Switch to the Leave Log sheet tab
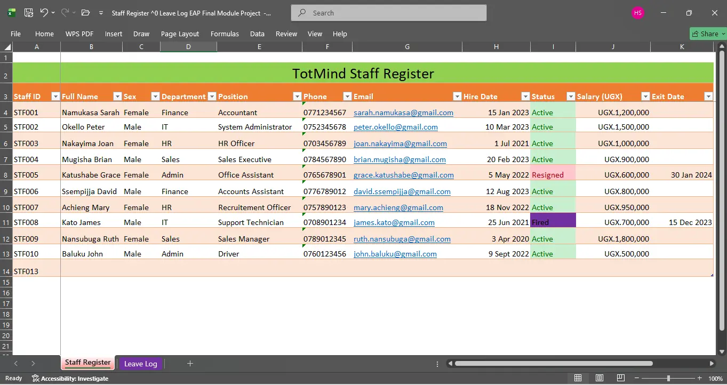This screenshot has width=727, height=385. point(141,364)
